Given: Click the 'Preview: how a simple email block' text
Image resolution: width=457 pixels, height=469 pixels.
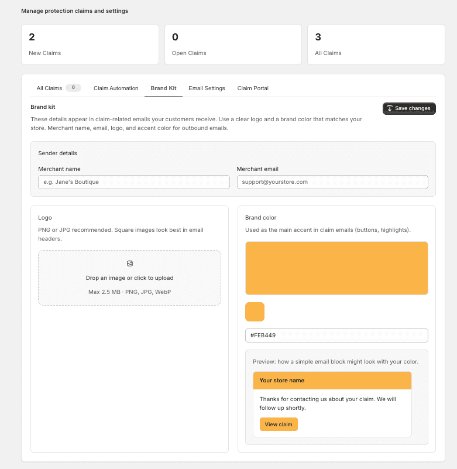Looking at the screenshot, I should 335,362.
